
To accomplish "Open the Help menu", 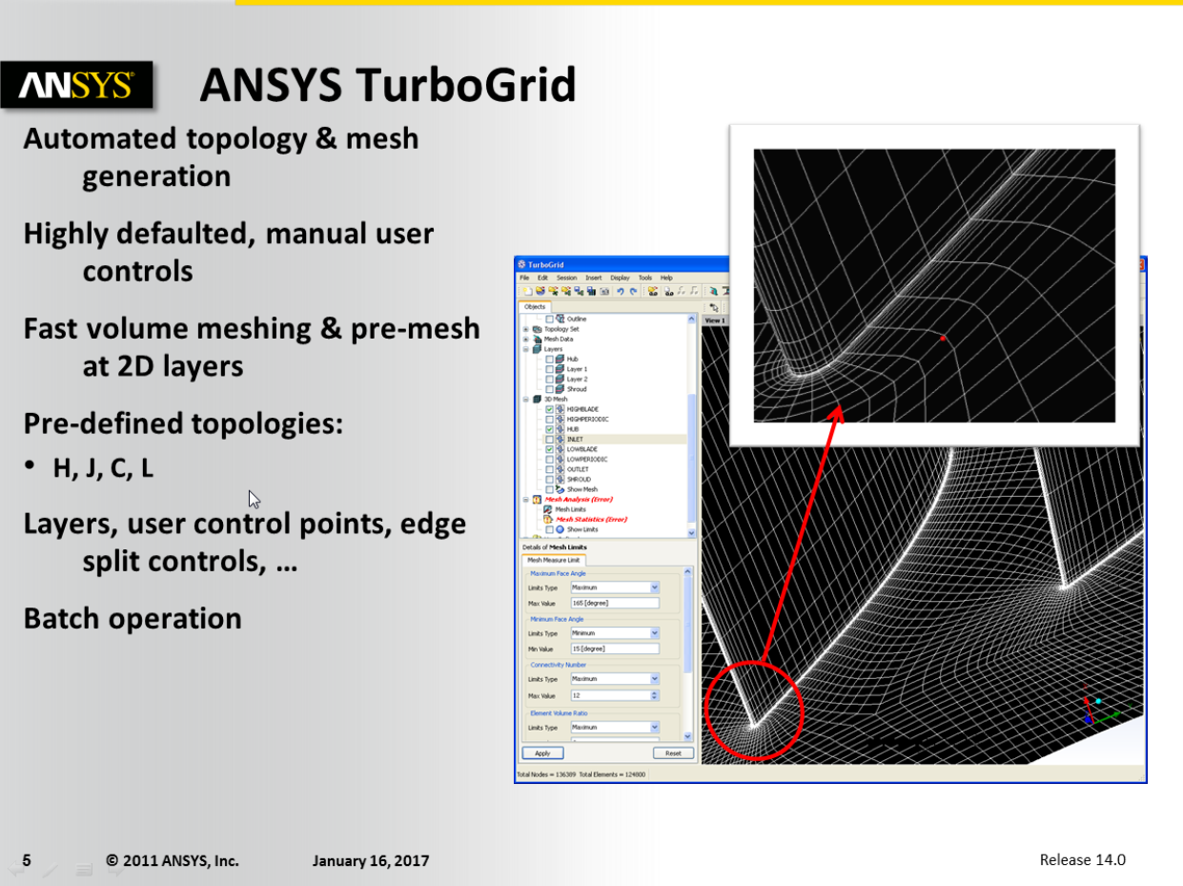I will point(666,278).
